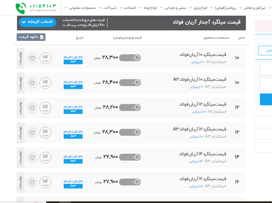
Task: Toggle price switch on 28,200 تومان row
Action: point(130,108)
